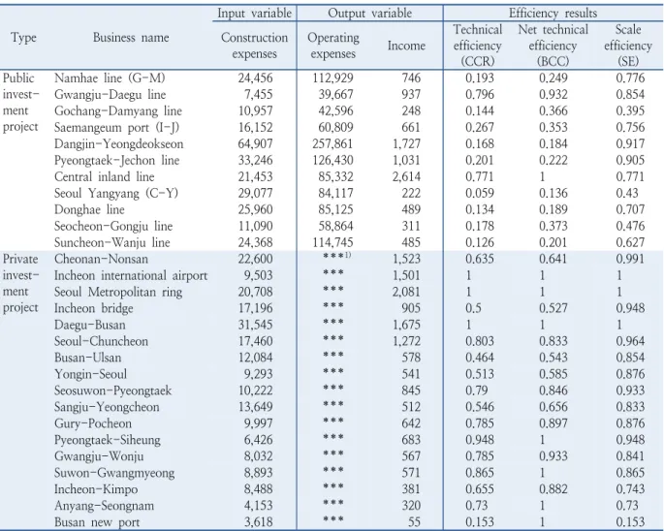Image resolution: width=664 pixels, height=531 pixels.
Task: Click the 'Type' column header
Action: pos(23,38)
